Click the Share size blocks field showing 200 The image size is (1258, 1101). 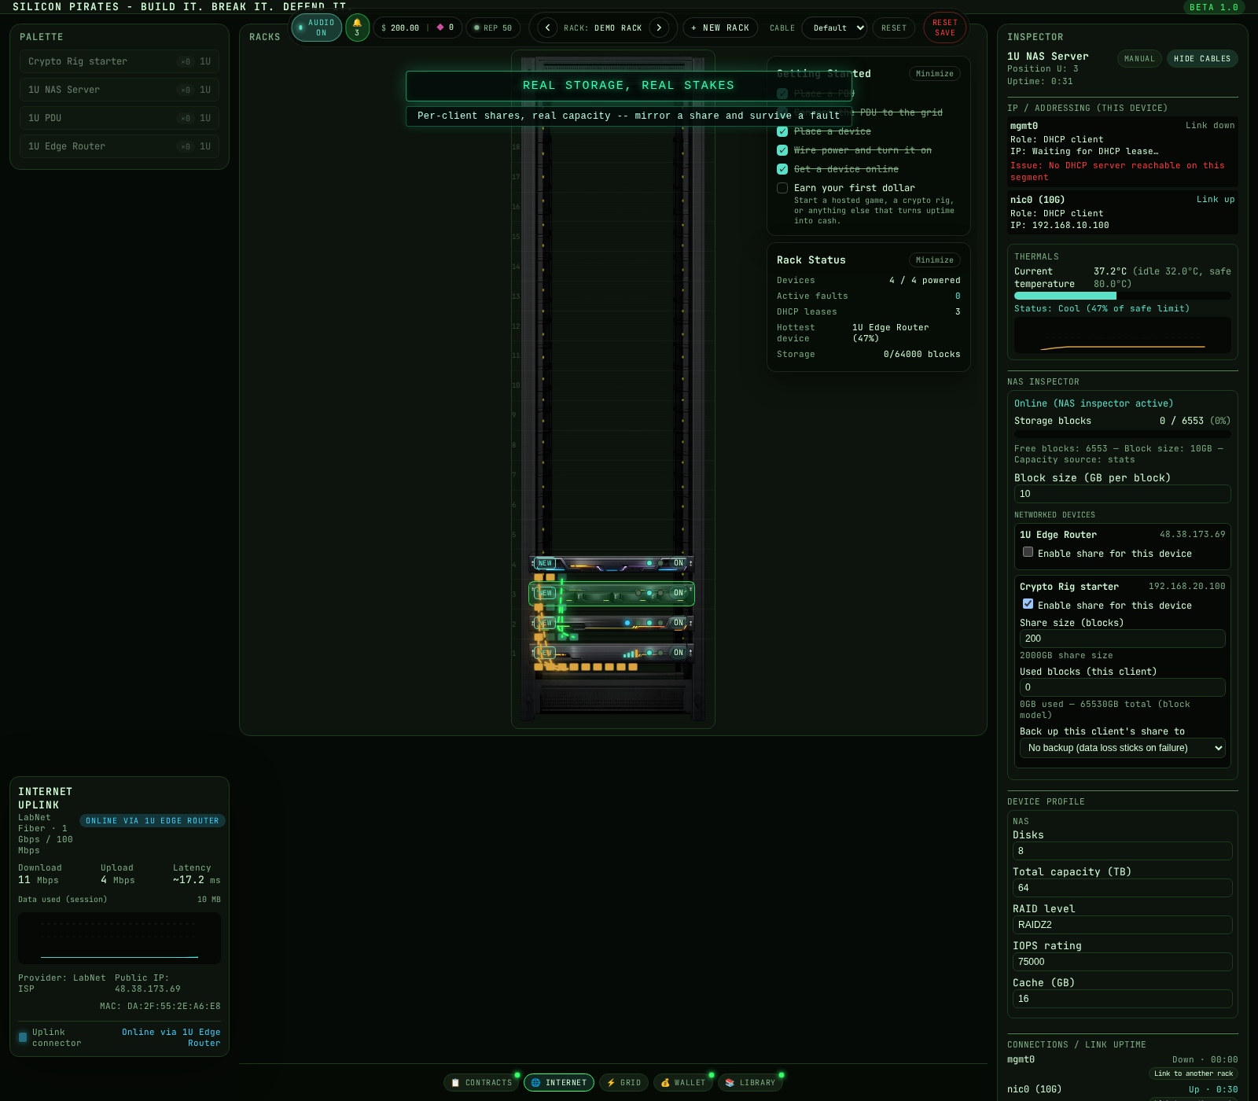click(x=1123, y=639)
